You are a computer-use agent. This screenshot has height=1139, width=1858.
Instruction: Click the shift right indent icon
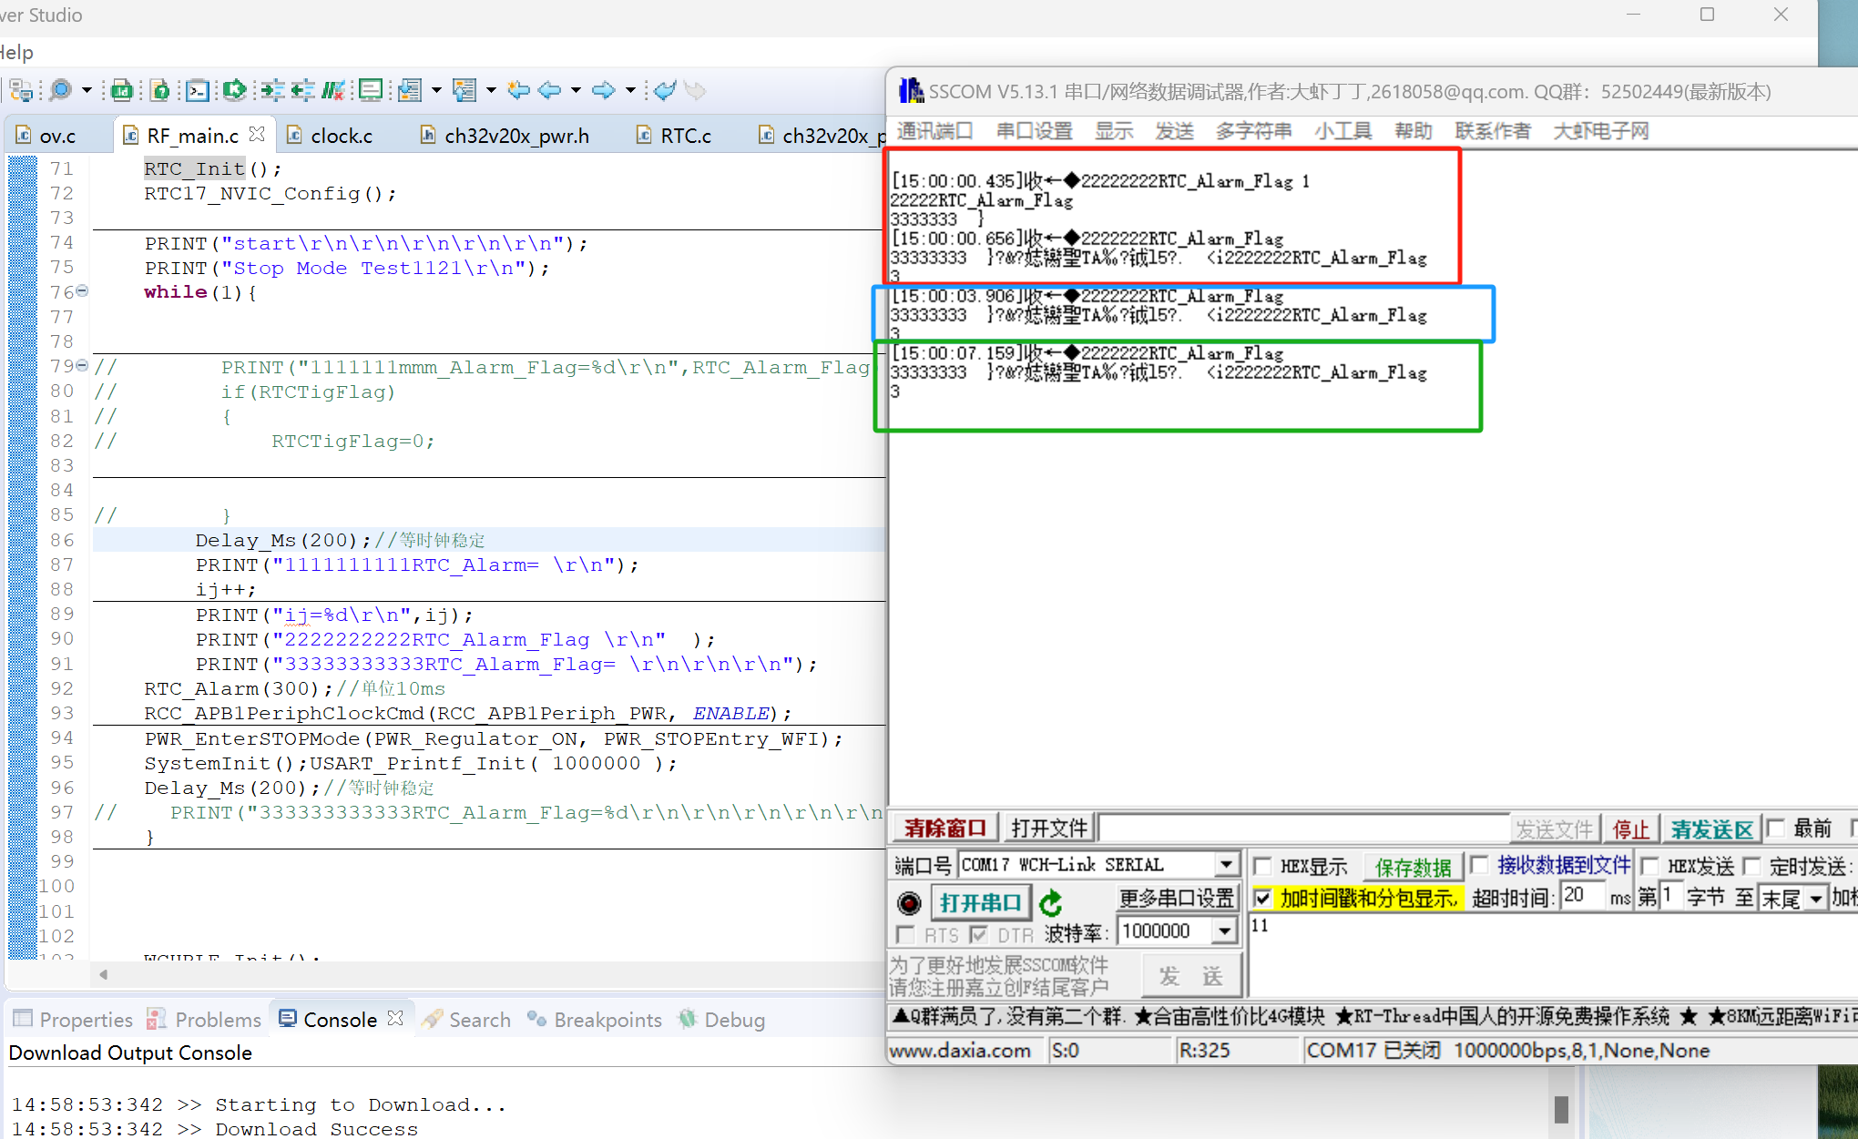[x=271, y=90]
